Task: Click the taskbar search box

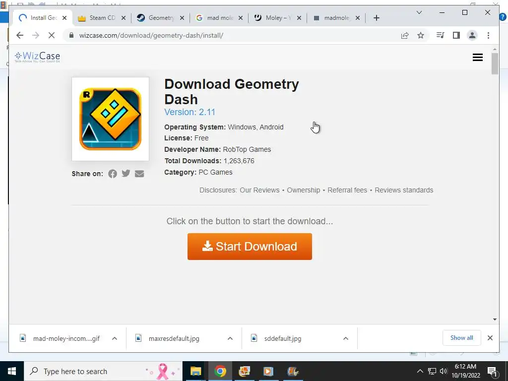Action: pos(103,371)
